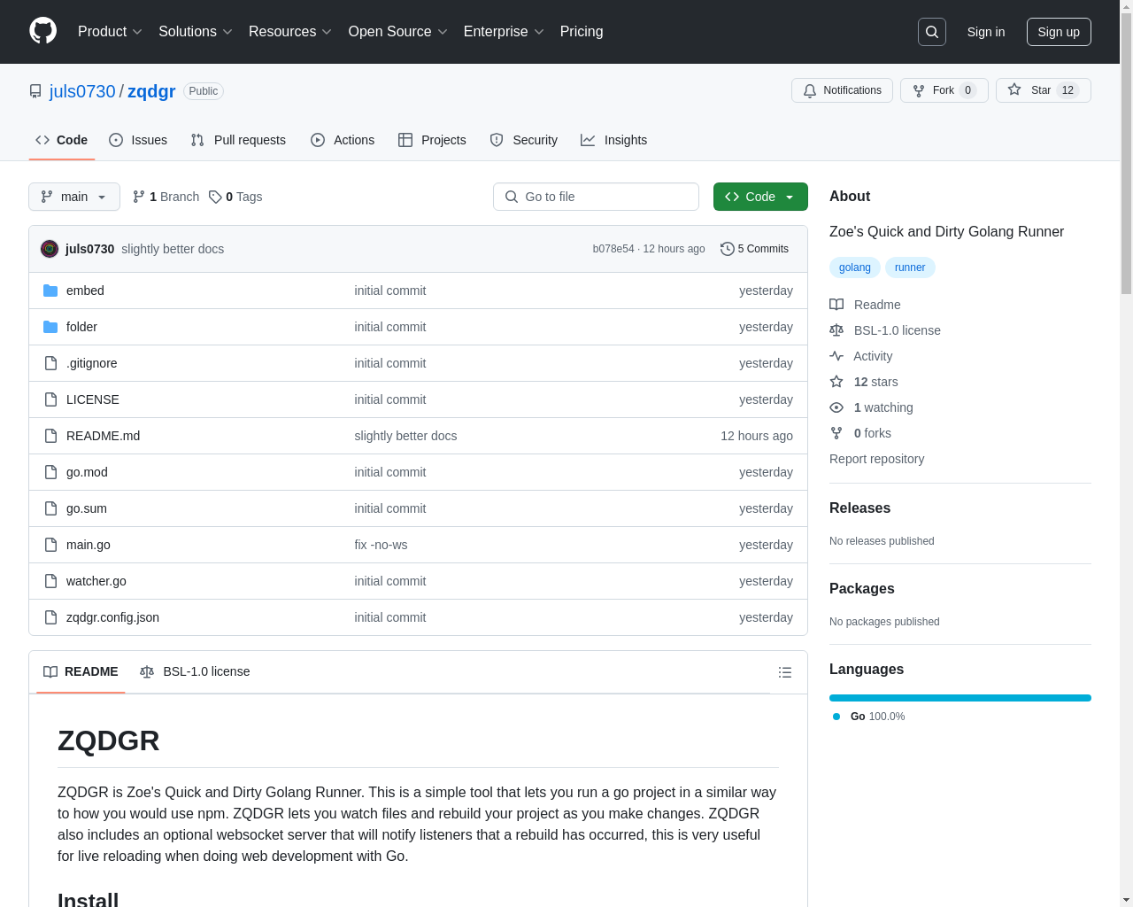Viewport: 1133px width, 907px height.
Task: Click 'slightly better docs' in README.md row
Action: click(405, 436)
